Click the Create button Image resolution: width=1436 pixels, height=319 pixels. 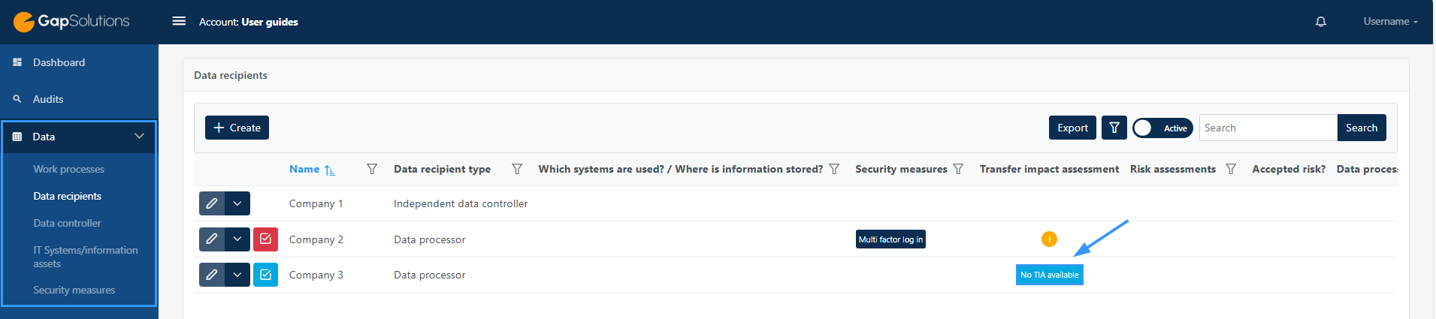click(237, 128)
